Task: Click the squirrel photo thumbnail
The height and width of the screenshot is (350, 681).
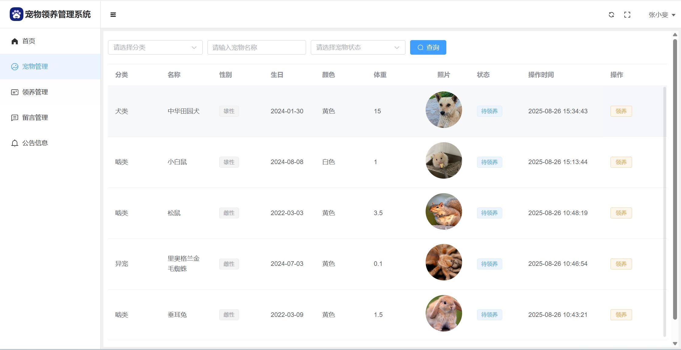Action: 444,211
